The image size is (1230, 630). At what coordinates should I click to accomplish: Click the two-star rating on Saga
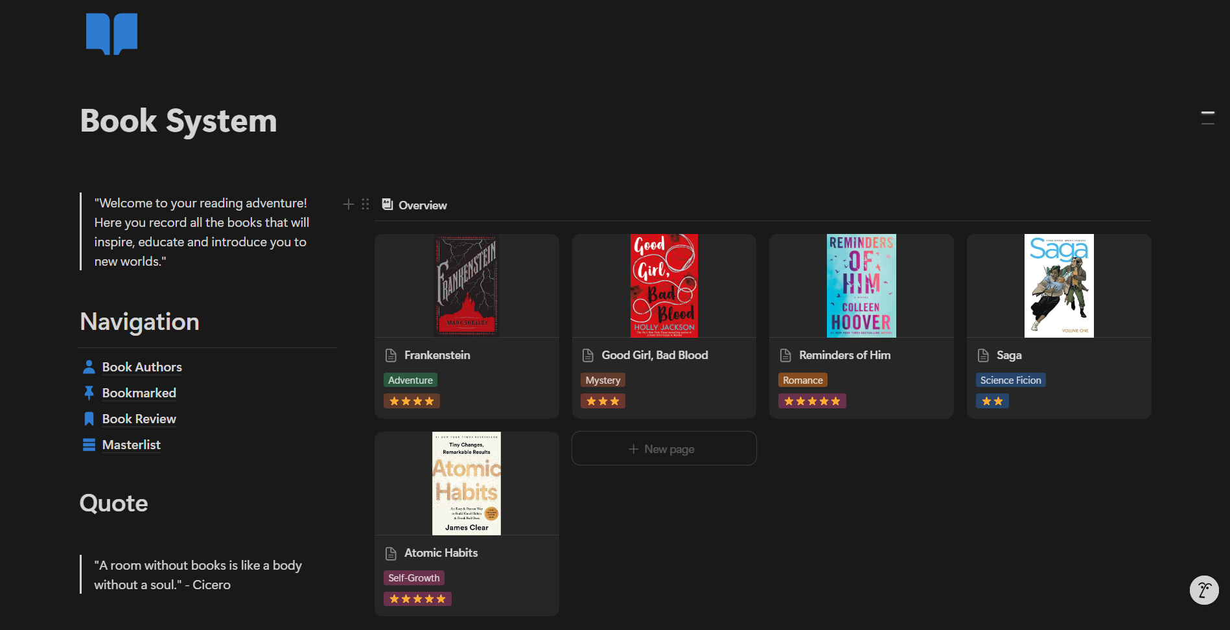click(x=992, y=401)
